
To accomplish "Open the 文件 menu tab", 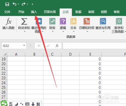I will tap(7, 12).
